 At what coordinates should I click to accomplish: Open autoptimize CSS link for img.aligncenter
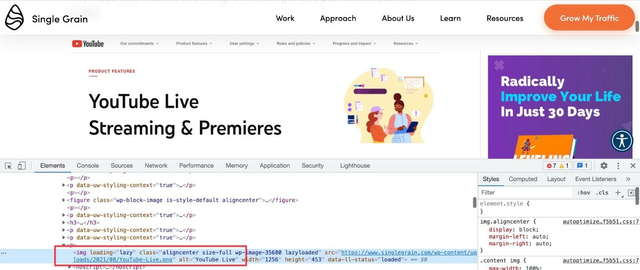tap(600, 222)
